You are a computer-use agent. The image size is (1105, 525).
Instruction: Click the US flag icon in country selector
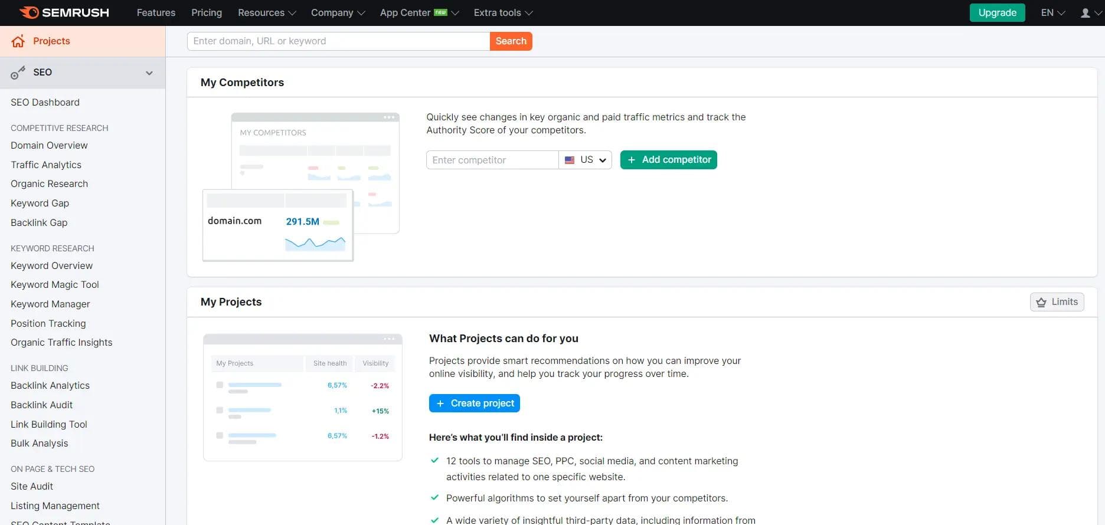click(570, 160)
